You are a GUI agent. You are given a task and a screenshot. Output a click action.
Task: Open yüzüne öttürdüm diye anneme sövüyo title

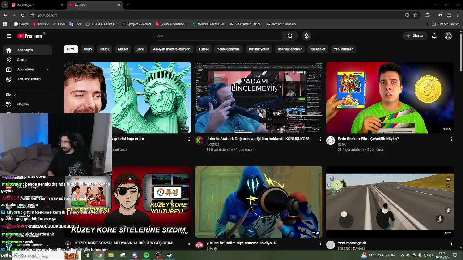pos(241,243)
